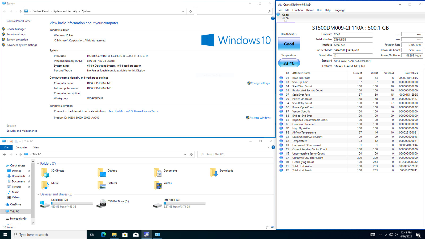Click Change settings link for computer name

[x=260, y=83]
